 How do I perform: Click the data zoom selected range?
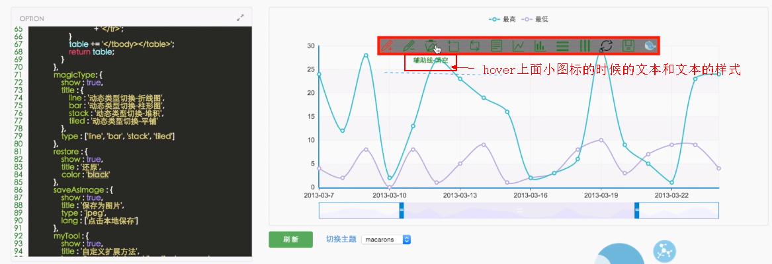519,210
